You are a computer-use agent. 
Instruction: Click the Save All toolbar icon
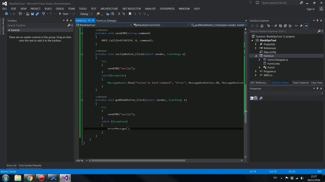pyautogui.click(x=37, y=14)
